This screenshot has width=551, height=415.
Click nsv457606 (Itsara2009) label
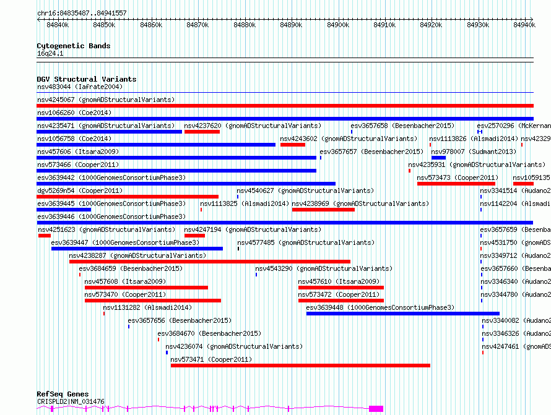click(78, 152)
